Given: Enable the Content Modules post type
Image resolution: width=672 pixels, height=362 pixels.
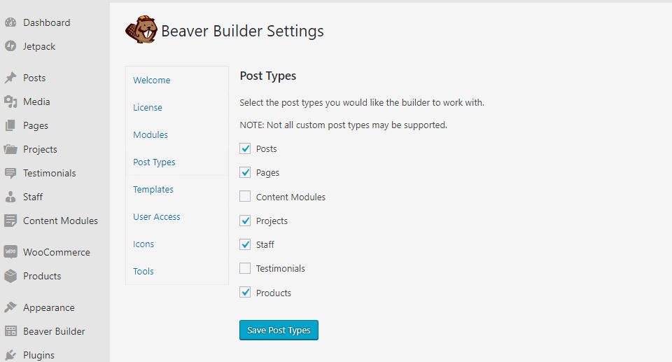Looking at the screenshot, I should tap(245, 197).
